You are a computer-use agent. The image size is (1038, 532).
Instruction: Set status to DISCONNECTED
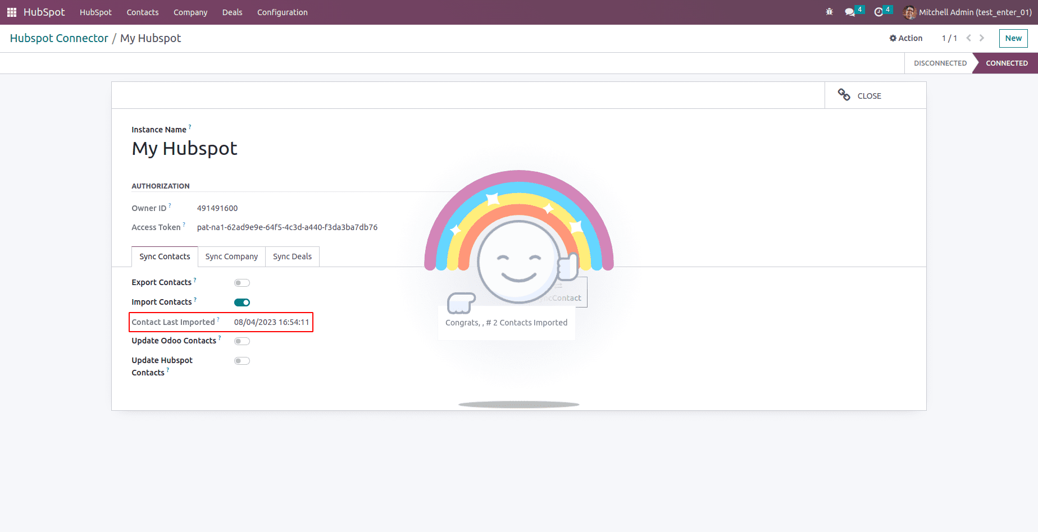pyautogui.click(x=940, y=63)
